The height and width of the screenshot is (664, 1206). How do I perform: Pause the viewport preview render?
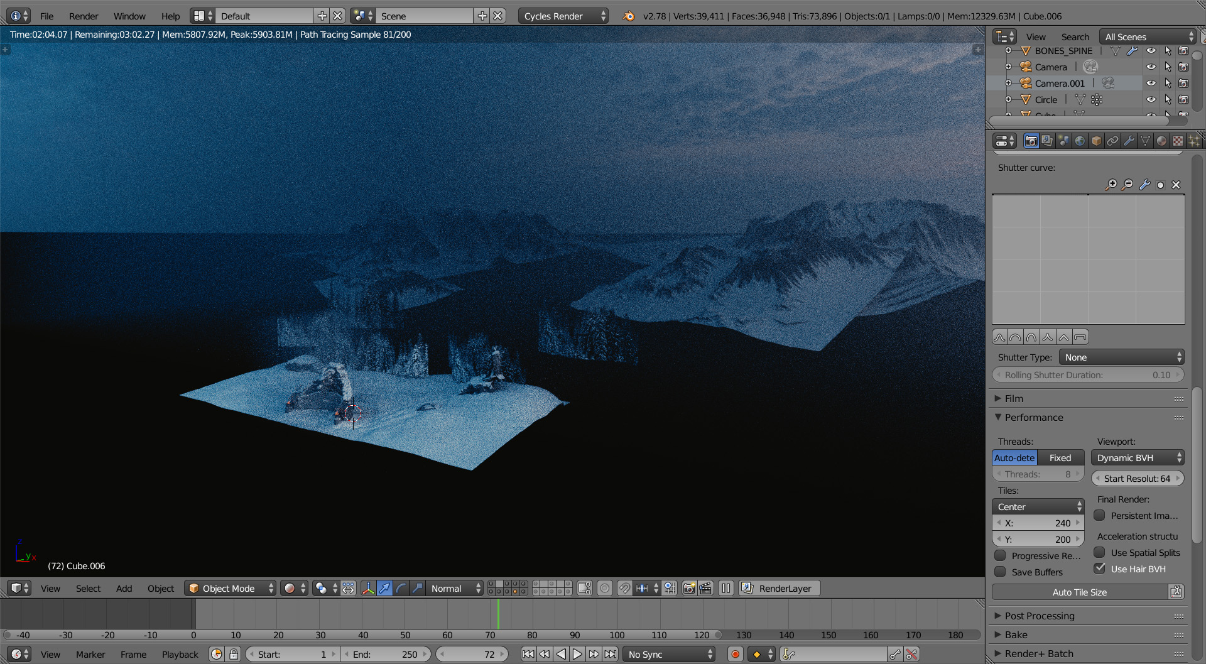(726, 588)
